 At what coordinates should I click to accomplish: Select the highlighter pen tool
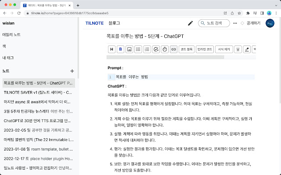247,49
